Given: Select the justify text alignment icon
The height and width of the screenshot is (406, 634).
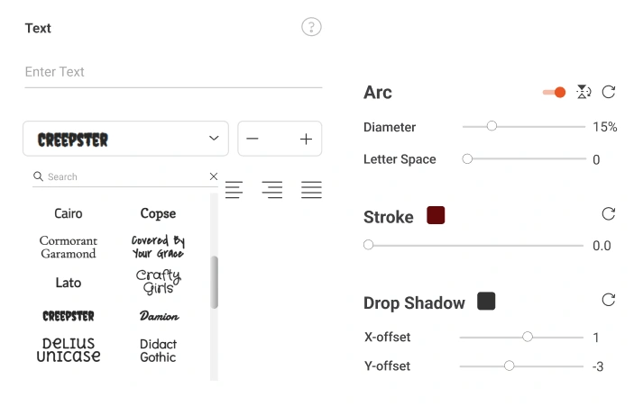Looking at the screenshot, I should (311, 190).
